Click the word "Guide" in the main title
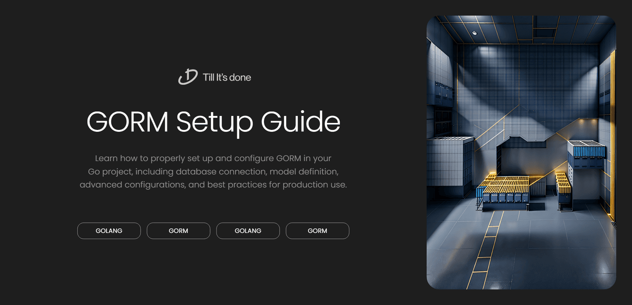This screenshot has height=305, width=632. coord(301,122)
